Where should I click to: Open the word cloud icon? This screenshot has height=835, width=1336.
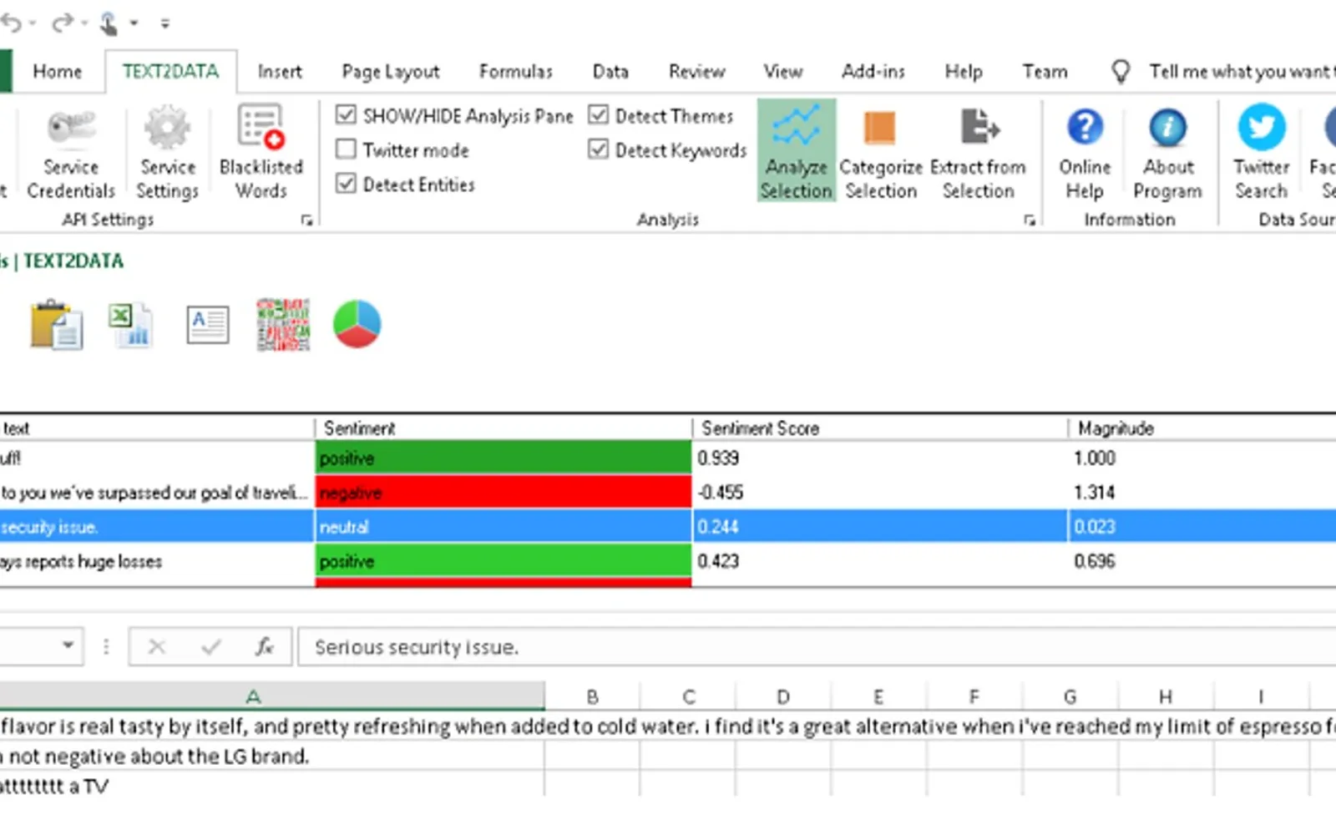click(283, 324)
